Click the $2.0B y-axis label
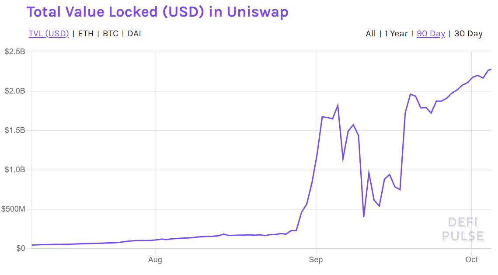 tap(15, 91)
